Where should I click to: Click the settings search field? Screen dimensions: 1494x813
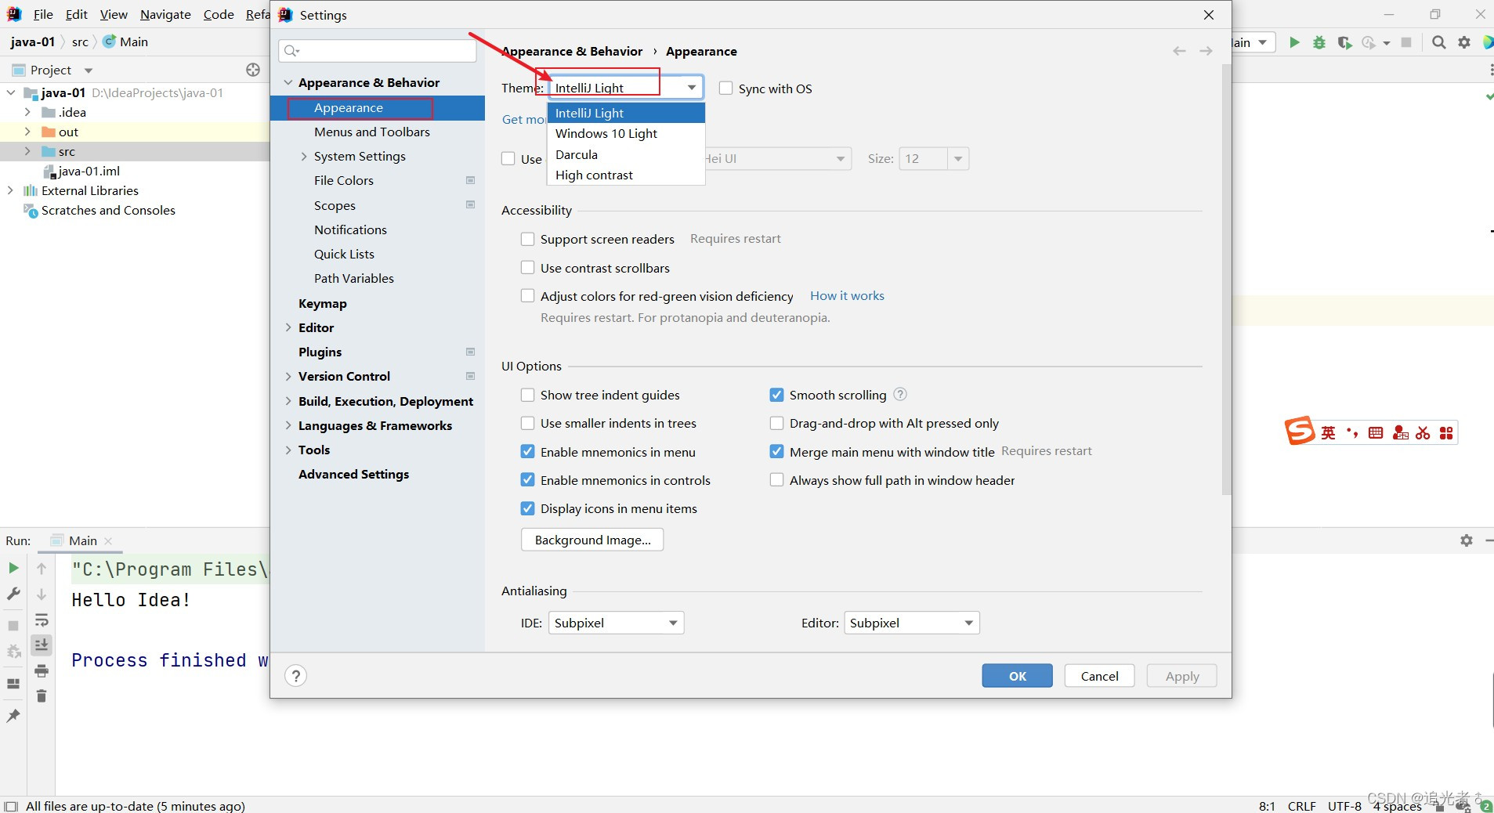coord(378,51)
